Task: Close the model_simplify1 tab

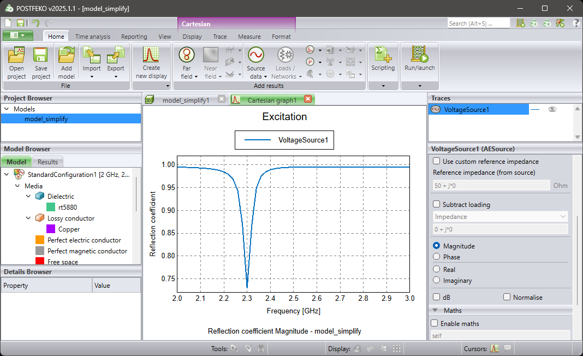Action: click(x=222, y=99)
